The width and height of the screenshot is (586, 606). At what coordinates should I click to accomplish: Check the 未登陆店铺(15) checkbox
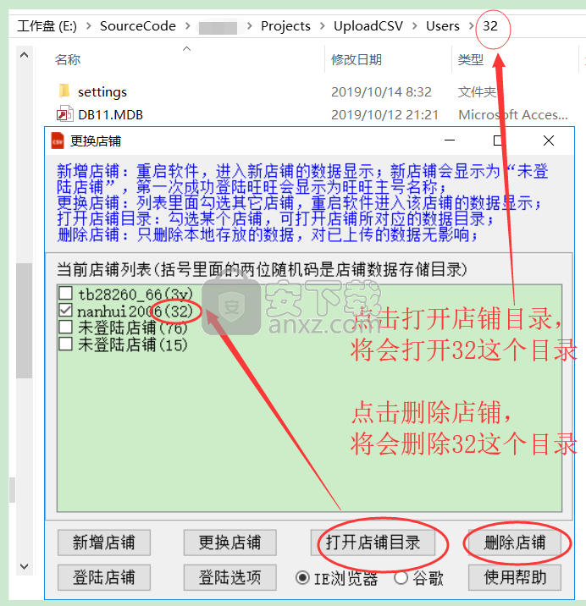65,344
